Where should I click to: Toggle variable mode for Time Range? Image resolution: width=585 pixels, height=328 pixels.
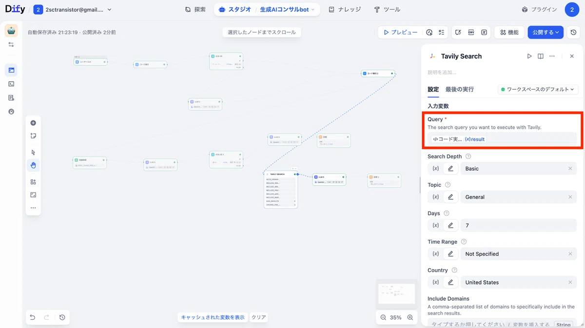436,254
